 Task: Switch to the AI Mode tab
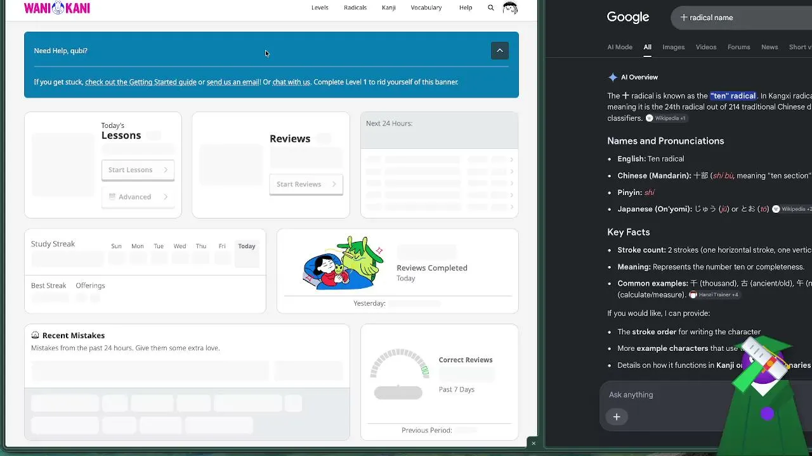click(x=620, y=47)
